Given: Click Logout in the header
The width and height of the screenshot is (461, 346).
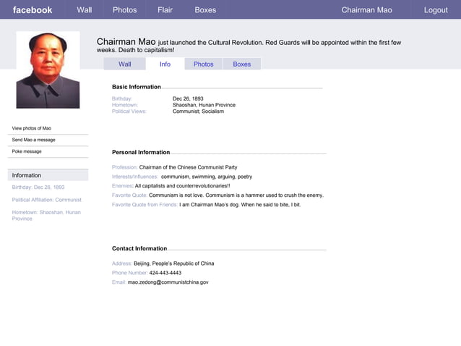Looking at the screenshot, I should tap(436, 10).
